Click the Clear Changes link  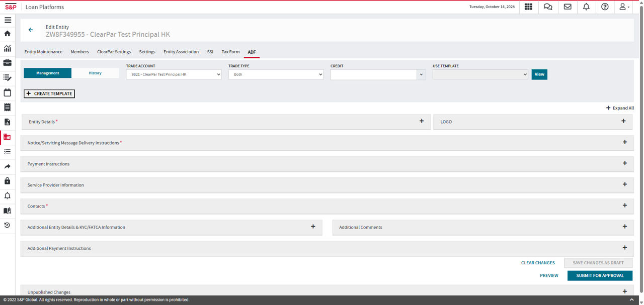coord(538,263)
